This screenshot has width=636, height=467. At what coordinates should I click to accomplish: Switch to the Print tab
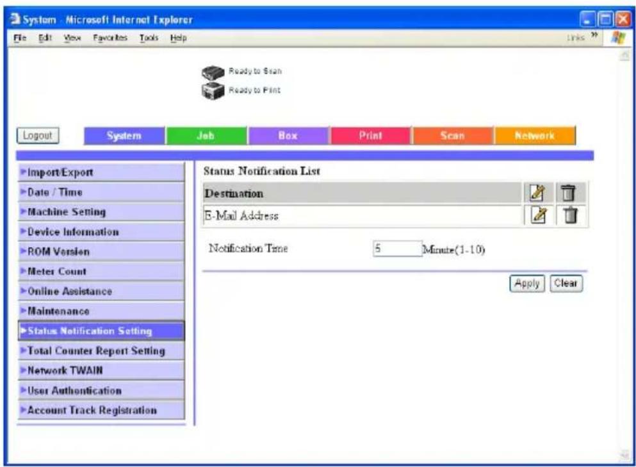(370, 136)
